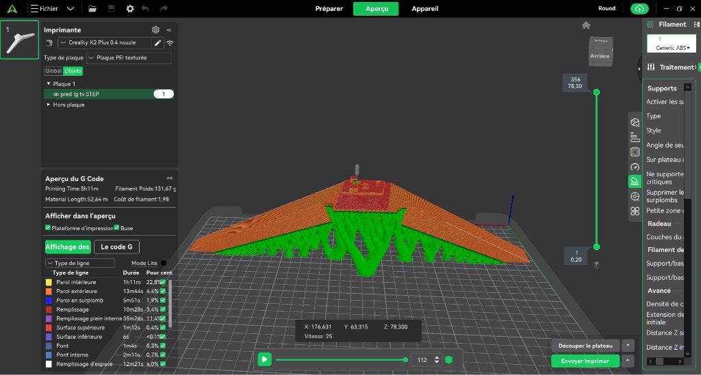Click the bottom handle of layer slider
Screen dimensions: 701x375
tap(596, 247)
